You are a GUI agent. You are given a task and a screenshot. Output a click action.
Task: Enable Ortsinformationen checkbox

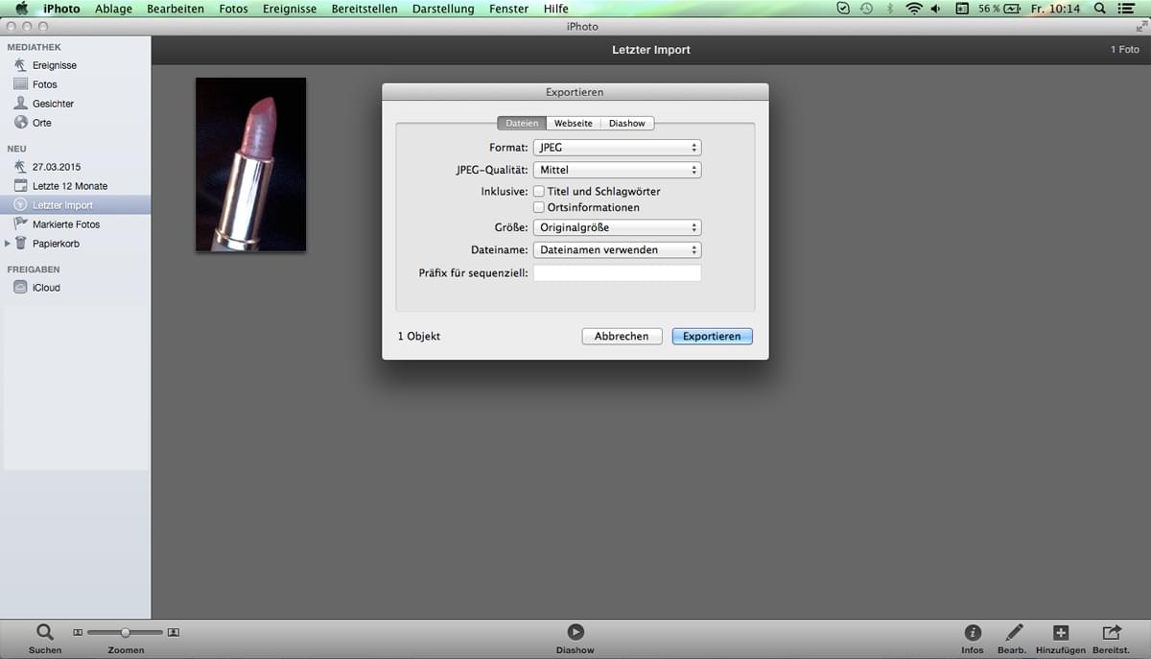(539, 207)
